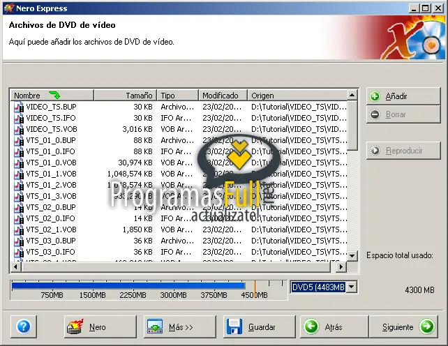Go back with the Atrás button
The height and width of the screenshot is (346, 448).
334,326
